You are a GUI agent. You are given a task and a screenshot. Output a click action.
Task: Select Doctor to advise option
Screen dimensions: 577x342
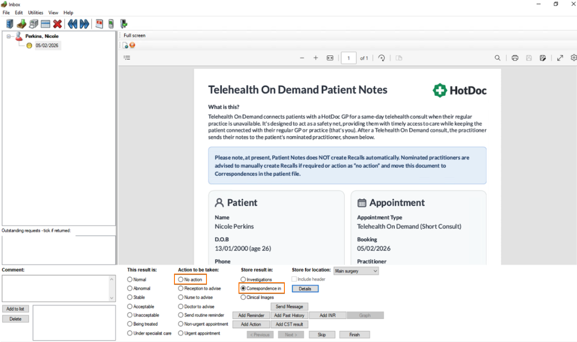181,307
